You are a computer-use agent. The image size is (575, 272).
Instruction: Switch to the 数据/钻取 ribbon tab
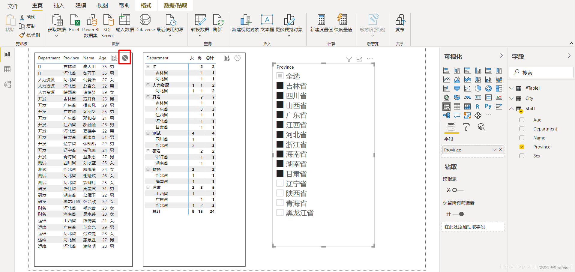point(175,5)
